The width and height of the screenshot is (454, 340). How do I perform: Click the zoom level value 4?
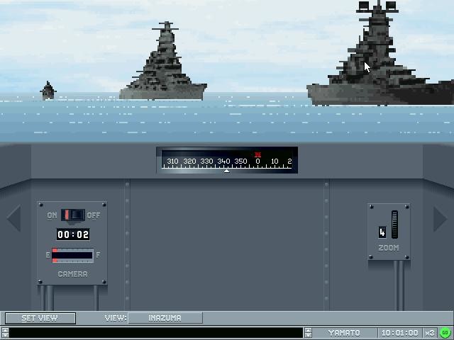(382, 232)
